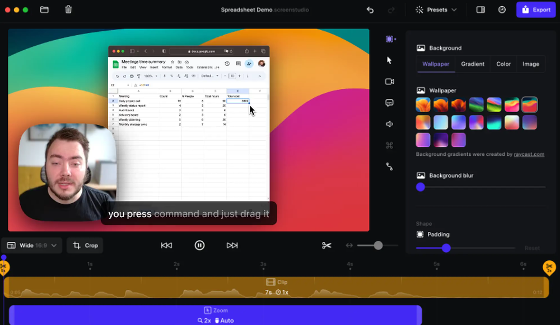Choose the dark purple wallpaper with pink glow

tap(441, 140)
